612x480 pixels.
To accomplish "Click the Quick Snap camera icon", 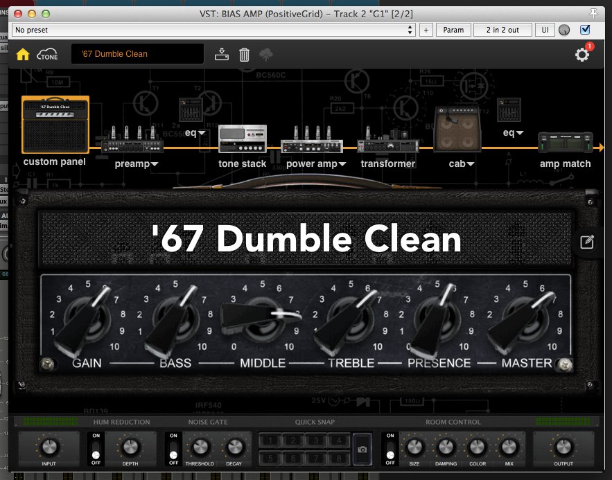I will (x=362, y=450).
